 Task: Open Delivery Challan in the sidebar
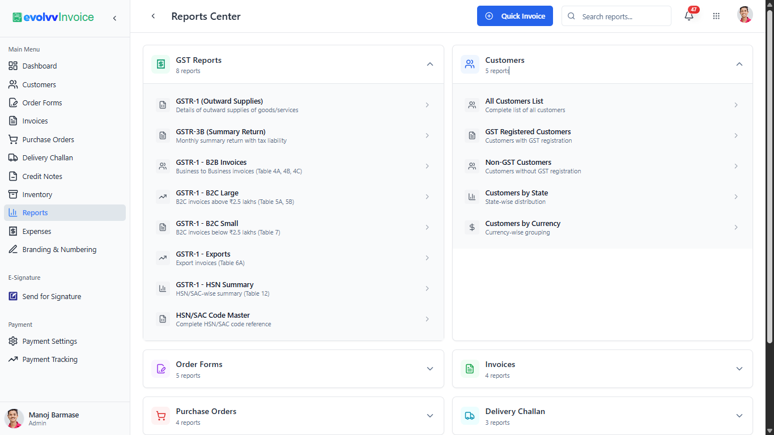[x=65, y=157]
